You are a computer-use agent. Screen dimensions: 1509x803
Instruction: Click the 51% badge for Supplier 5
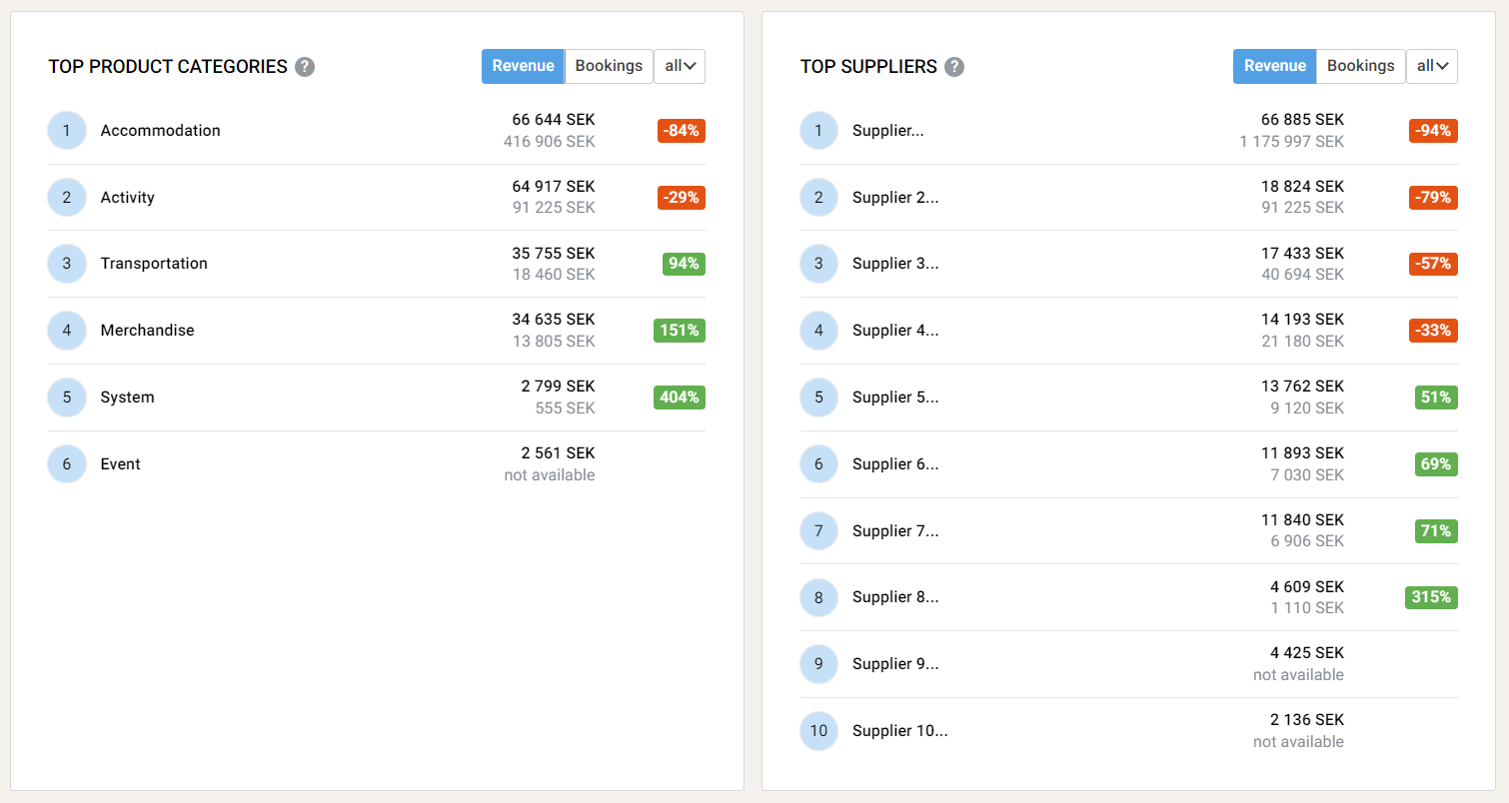[x=1436, y=398]
